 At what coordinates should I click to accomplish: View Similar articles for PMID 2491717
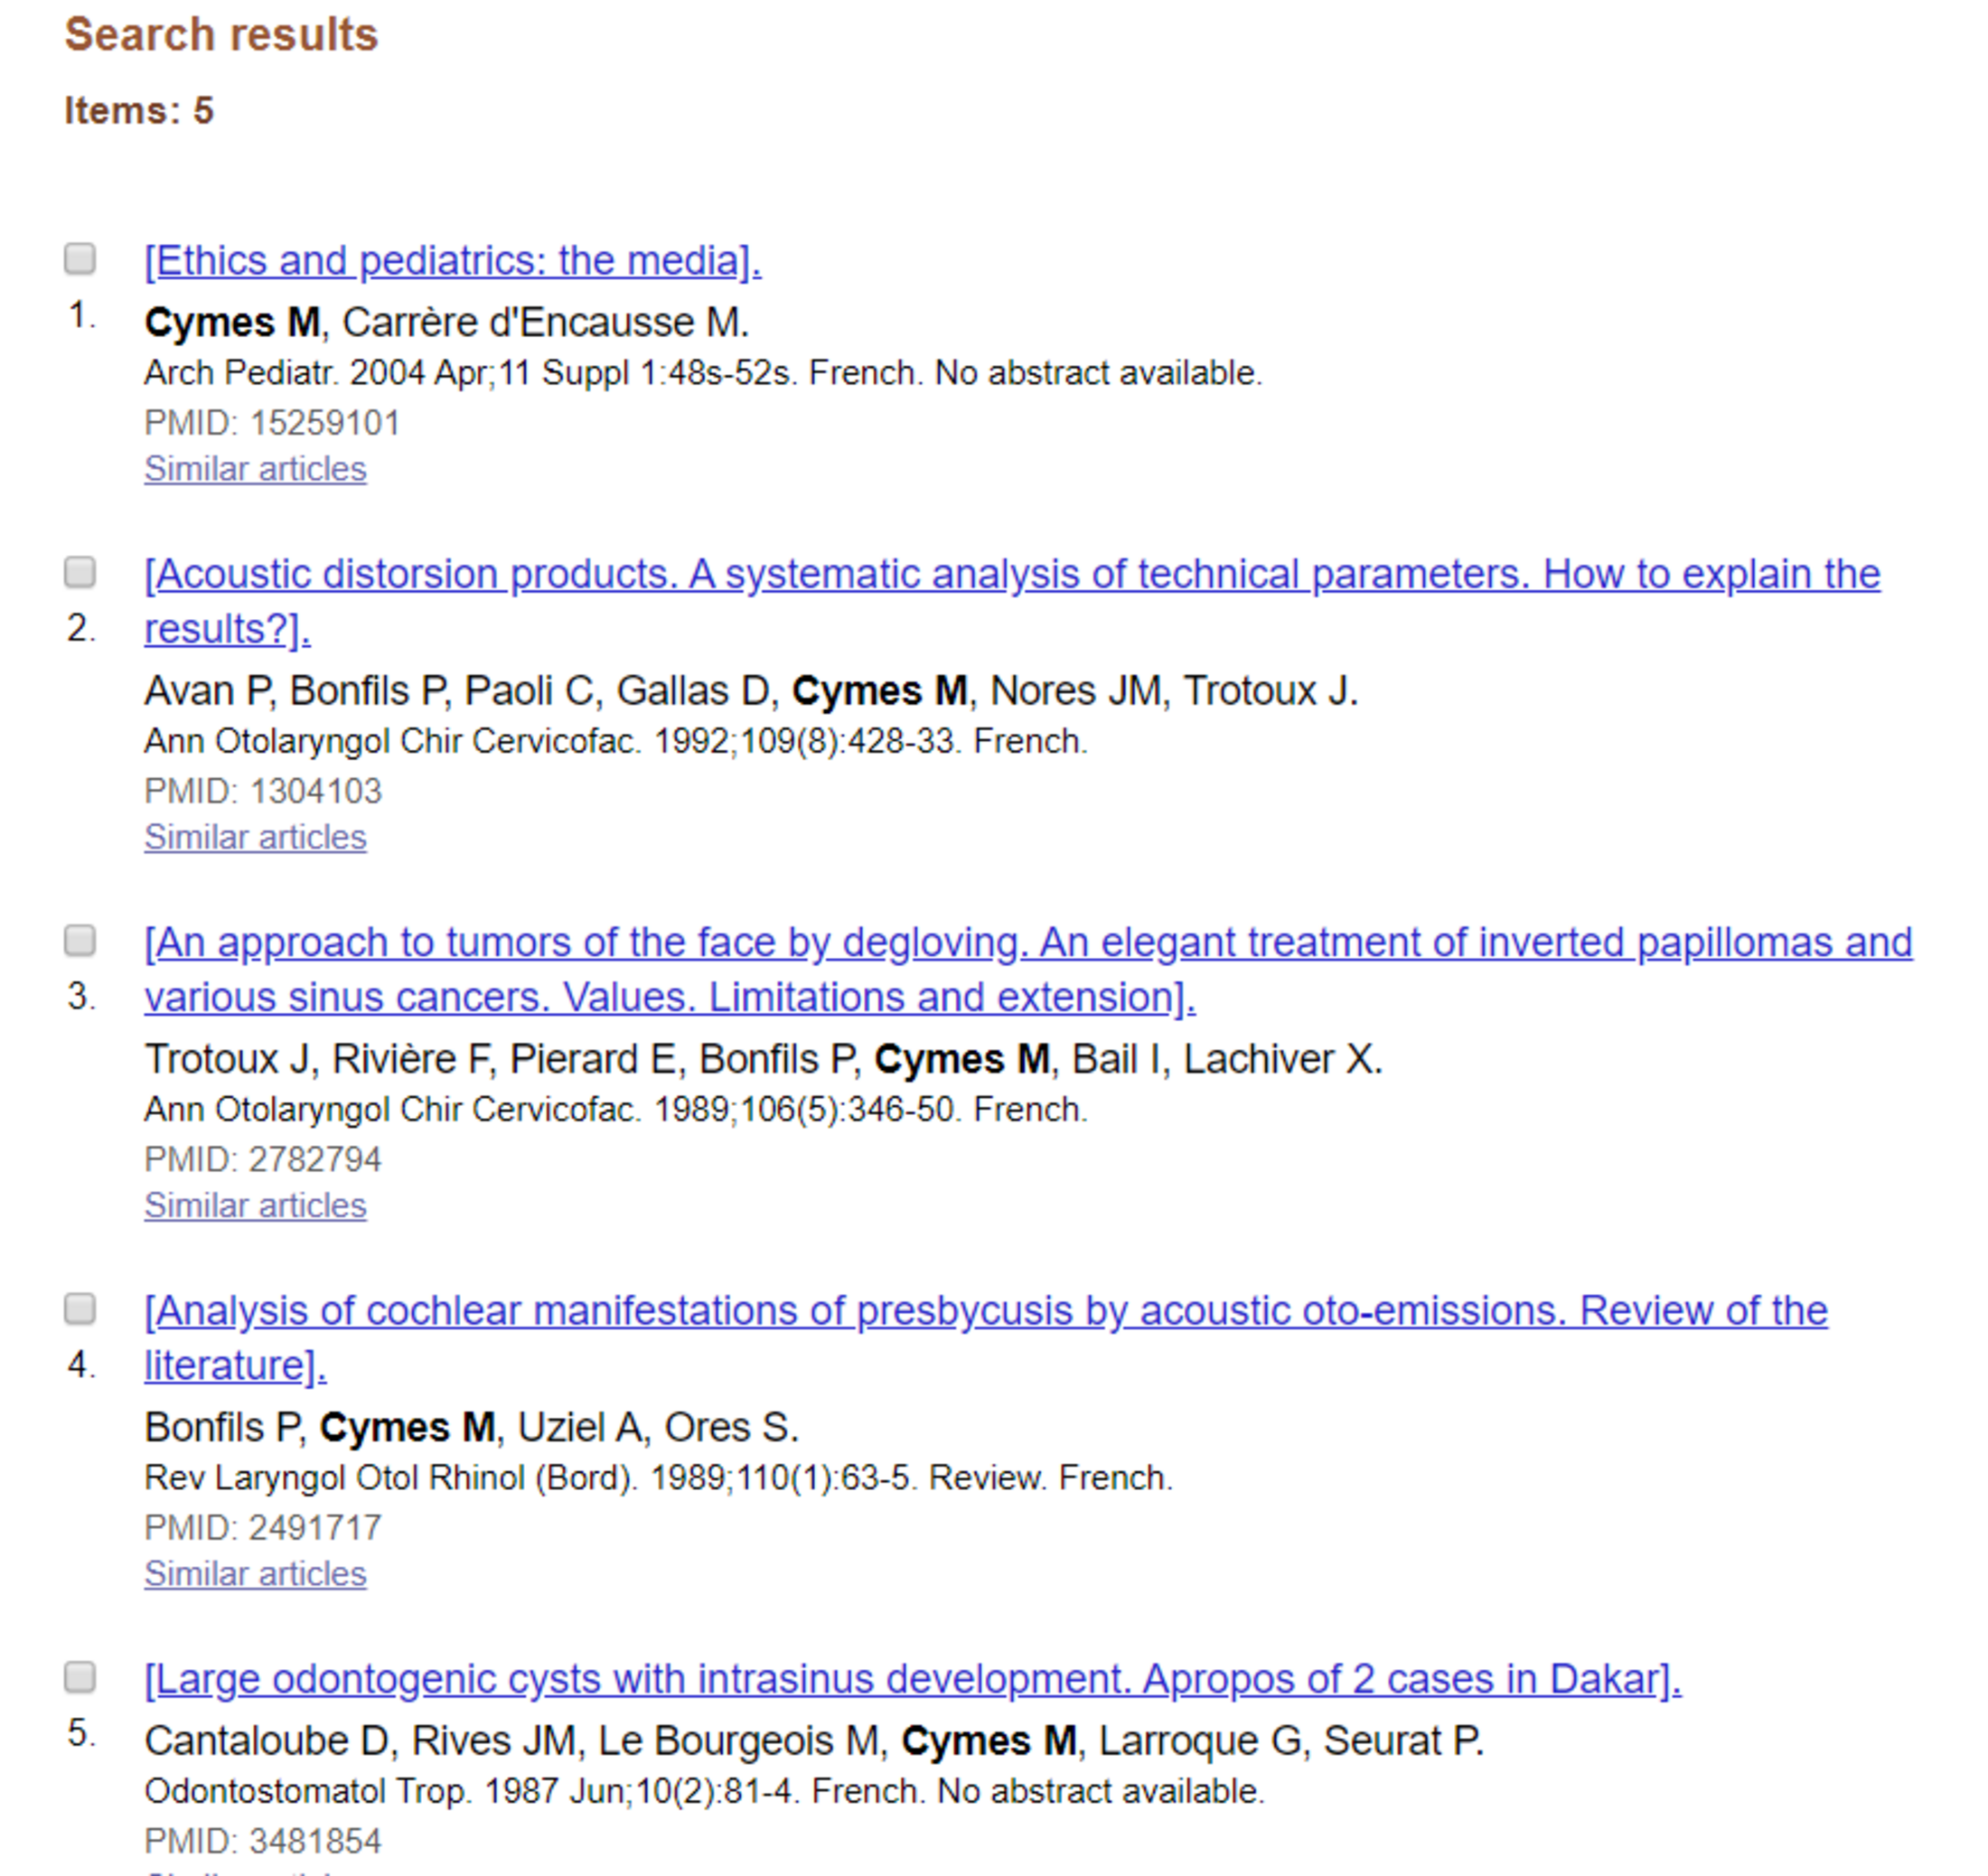(x=255, y=1573)
